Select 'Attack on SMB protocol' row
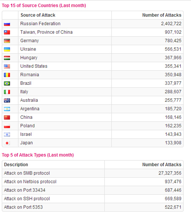The height and width of the screenshot is (215, 191). 93,173
